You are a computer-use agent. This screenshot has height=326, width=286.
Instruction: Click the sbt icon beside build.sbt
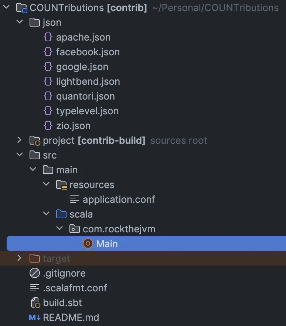[x=35, y=302]
